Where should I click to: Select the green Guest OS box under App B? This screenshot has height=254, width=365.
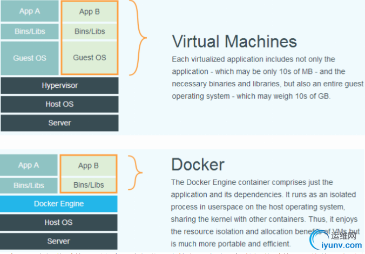[x=90, y=58]
